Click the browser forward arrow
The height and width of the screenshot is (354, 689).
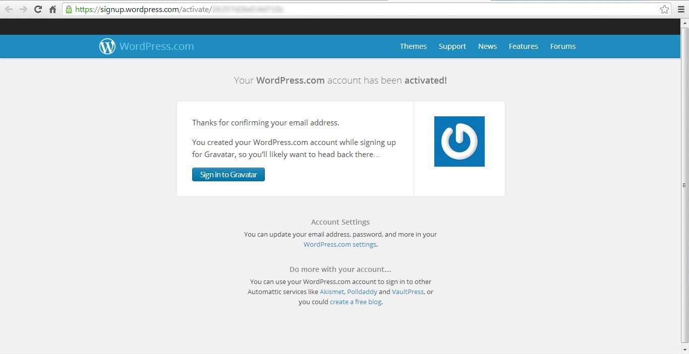pos(23,9)
